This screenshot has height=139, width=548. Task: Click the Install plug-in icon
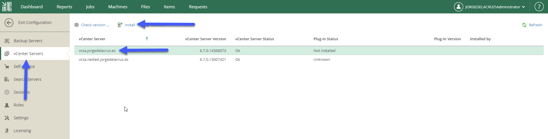(x=120, y=25)
